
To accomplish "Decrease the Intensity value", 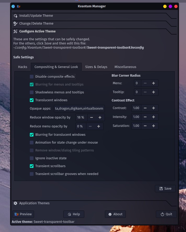I will (145, 117).
